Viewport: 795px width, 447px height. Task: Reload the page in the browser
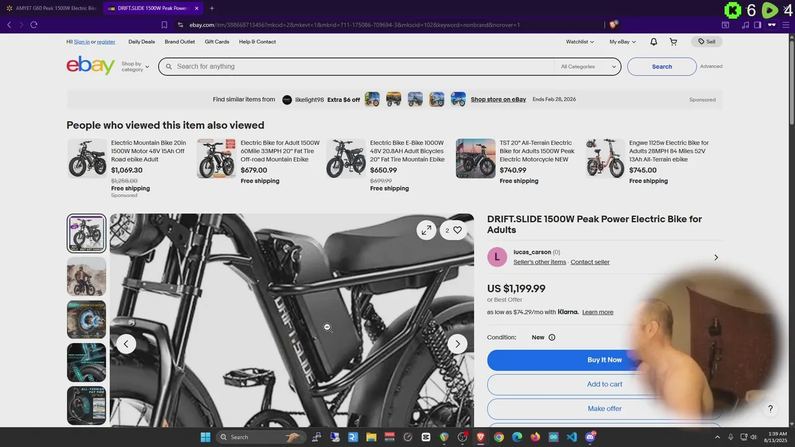34,25
